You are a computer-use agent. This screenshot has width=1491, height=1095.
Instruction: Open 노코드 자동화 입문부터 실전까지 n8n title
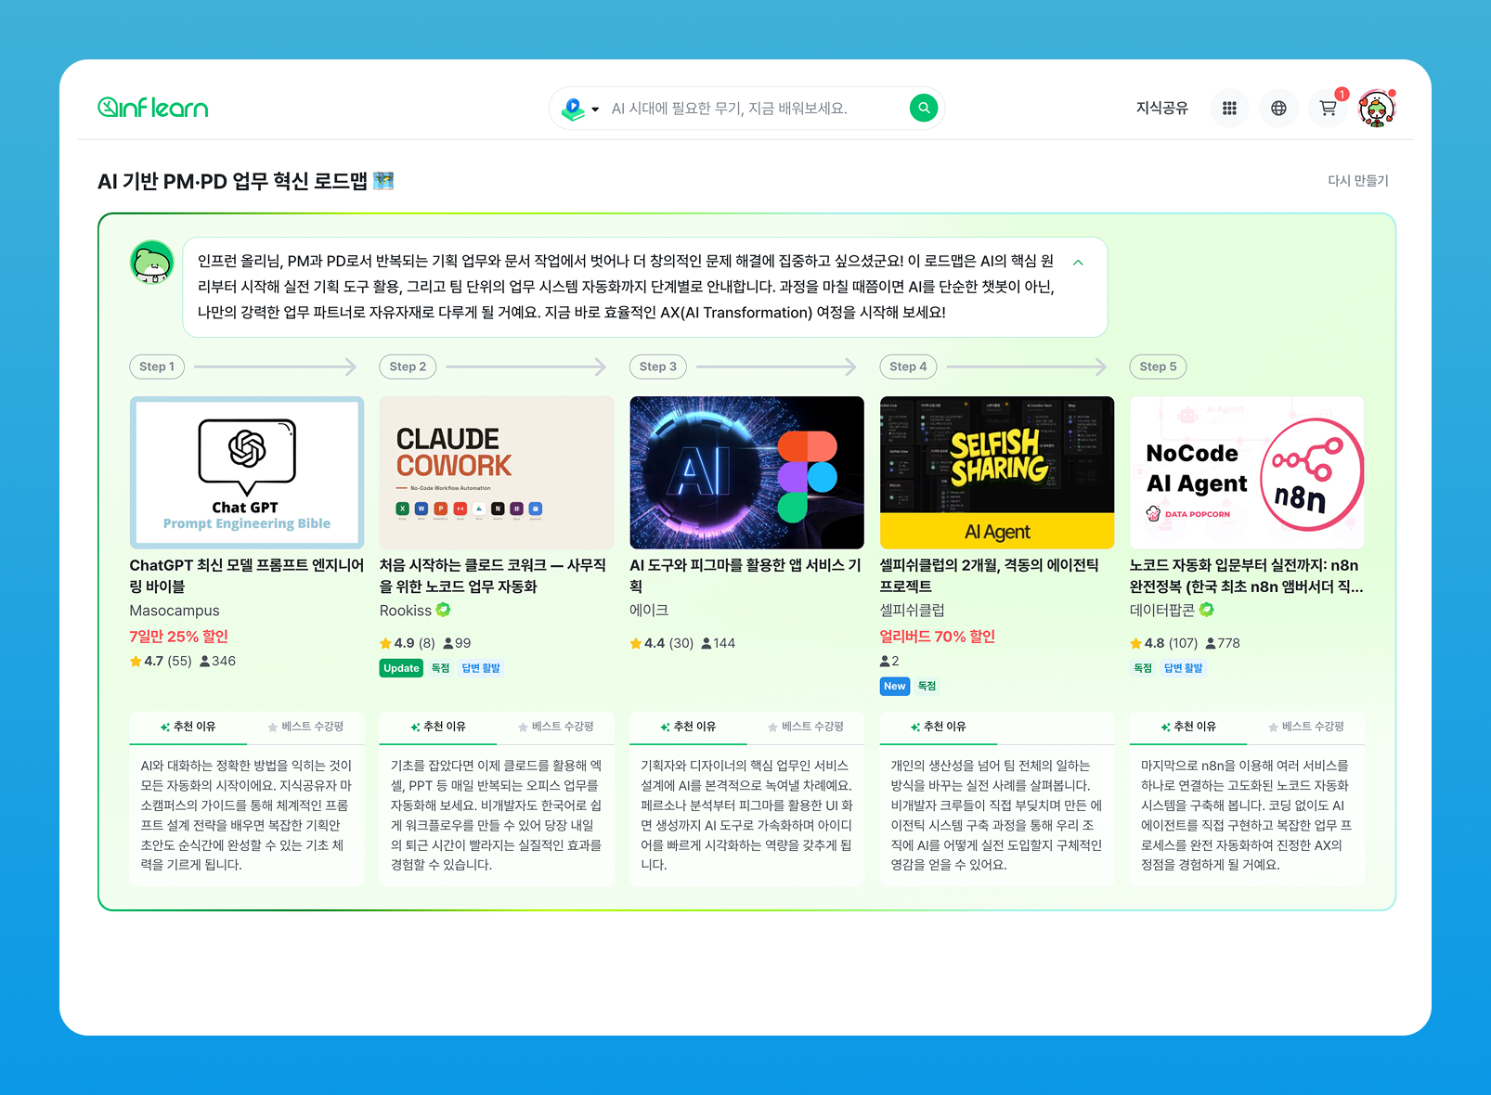(x=1246, y=575)
